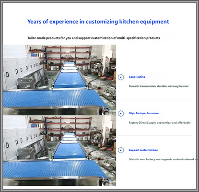Click 'Smooth transmission, durable, not easy to wear'
Screen dimensions: 199x192
(159, 86)
